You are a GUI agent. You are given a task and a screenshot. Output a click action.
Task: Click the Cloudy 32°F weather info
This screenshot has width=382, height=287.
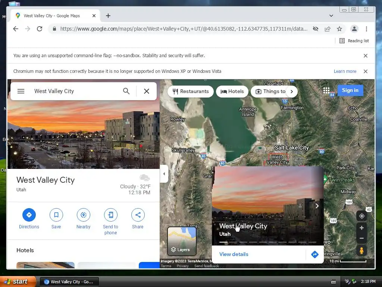click(135, 186)
